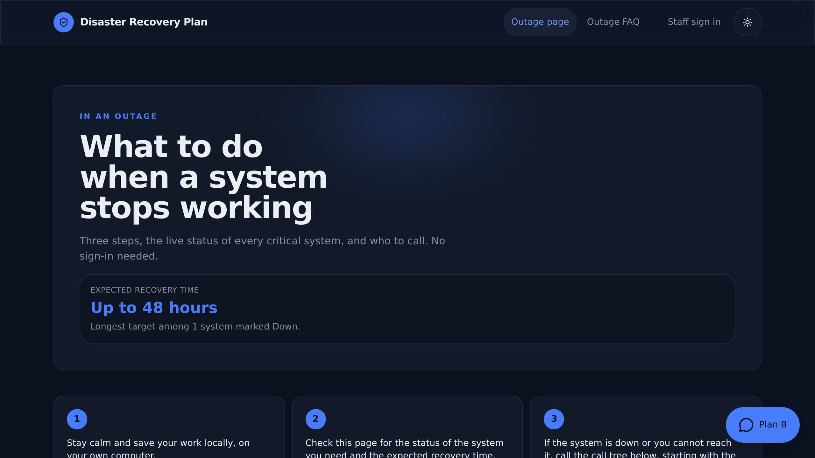
Task: Click the Disaster Recovery Plan title
Action: [x=144, y=22]
